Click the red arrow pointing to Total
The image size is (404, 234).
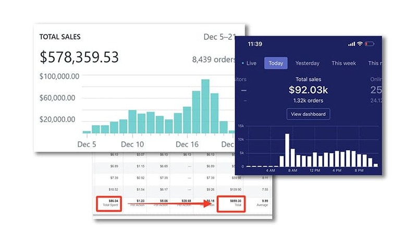pos(170,203)
